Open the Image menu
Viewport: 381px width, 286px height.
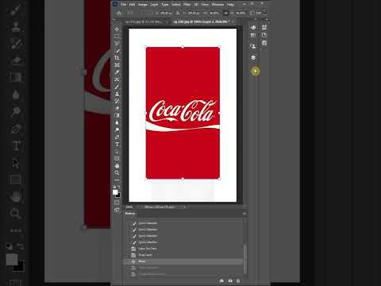(142, 4)
